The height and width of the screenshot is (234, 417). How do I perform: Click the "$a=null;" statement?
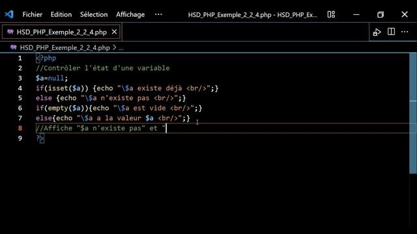coord(52,78)
